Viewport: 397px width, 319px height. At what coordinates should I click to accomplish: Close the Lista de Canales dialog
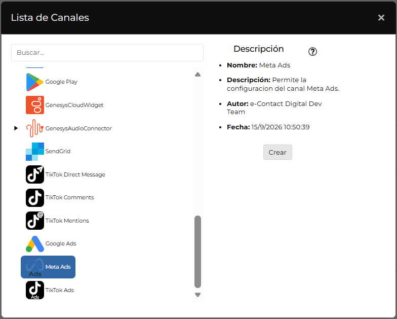(x=381, y=17)
